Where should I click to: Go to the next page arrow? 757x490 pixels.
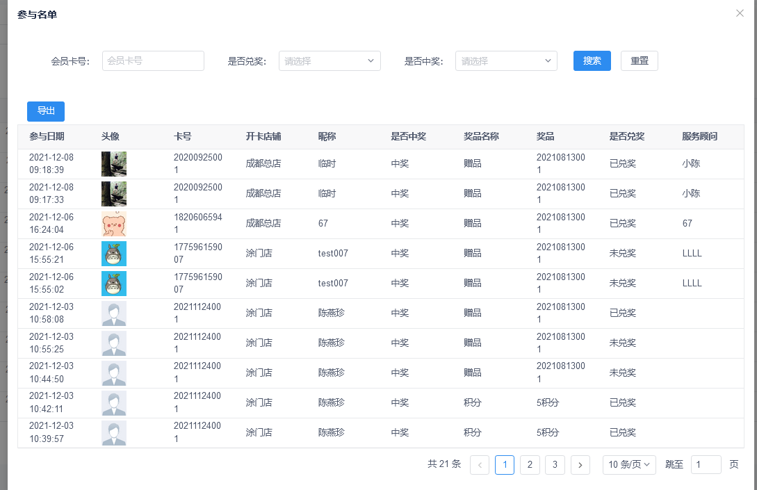[x=580, y=465]
